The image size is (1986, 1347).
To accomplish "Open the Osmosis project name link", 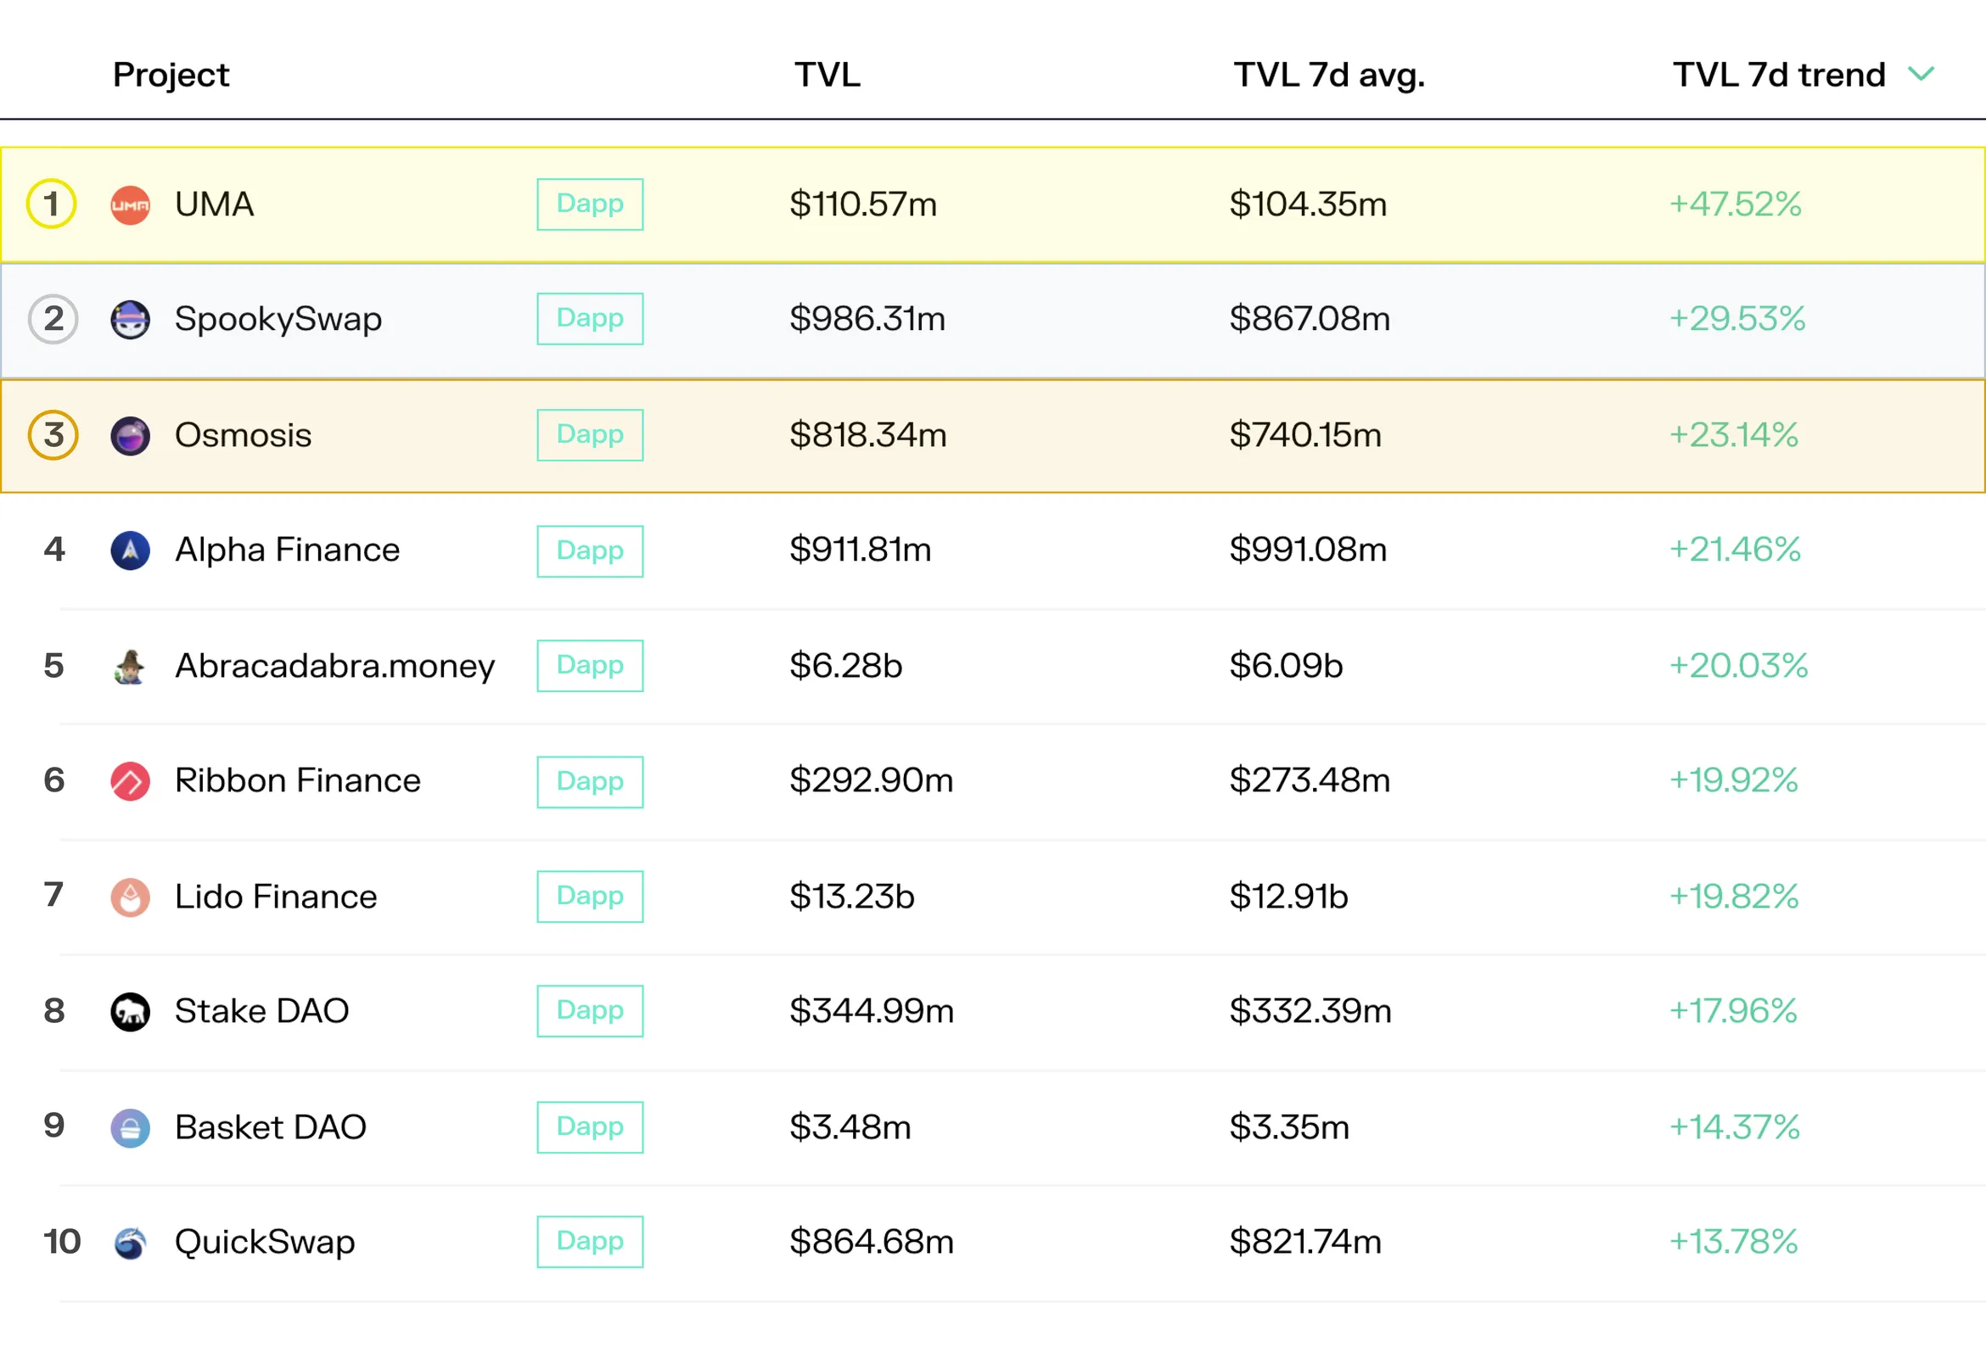I will tap(243, 436).
